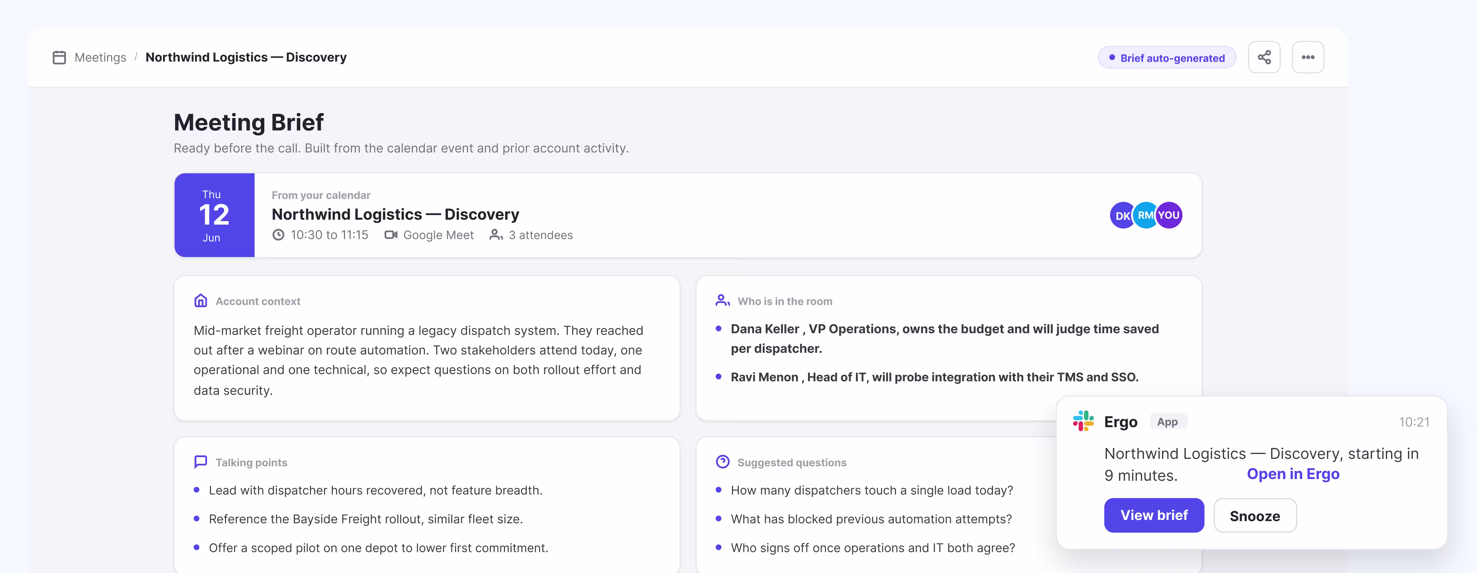Click the Google Meet label
Viewport: 1477px width, 573px height.
coord(438,235)
